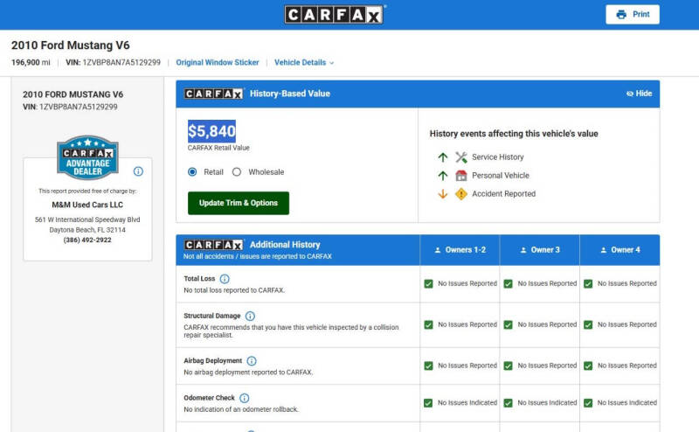Screen dimensions: 699x432
Task: Open the Advantage Dealer info icon
Action: pos(138,171)
